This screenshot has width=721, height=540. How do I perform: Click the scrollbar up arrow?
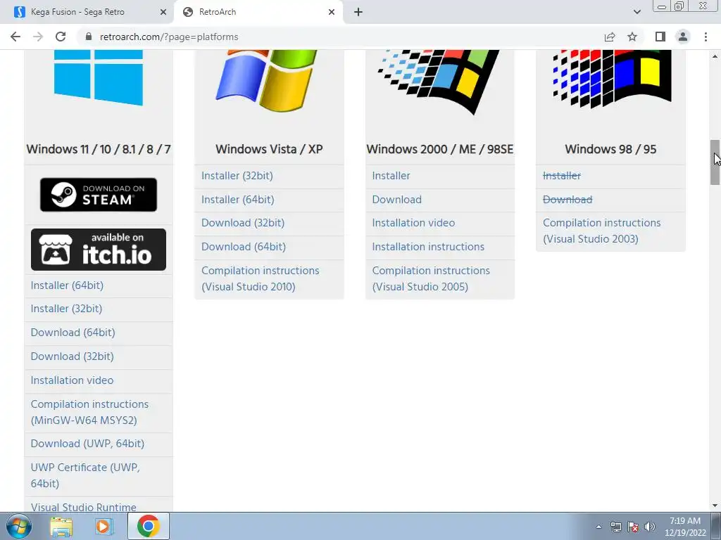pyautogui.click(x=715, y=56)
